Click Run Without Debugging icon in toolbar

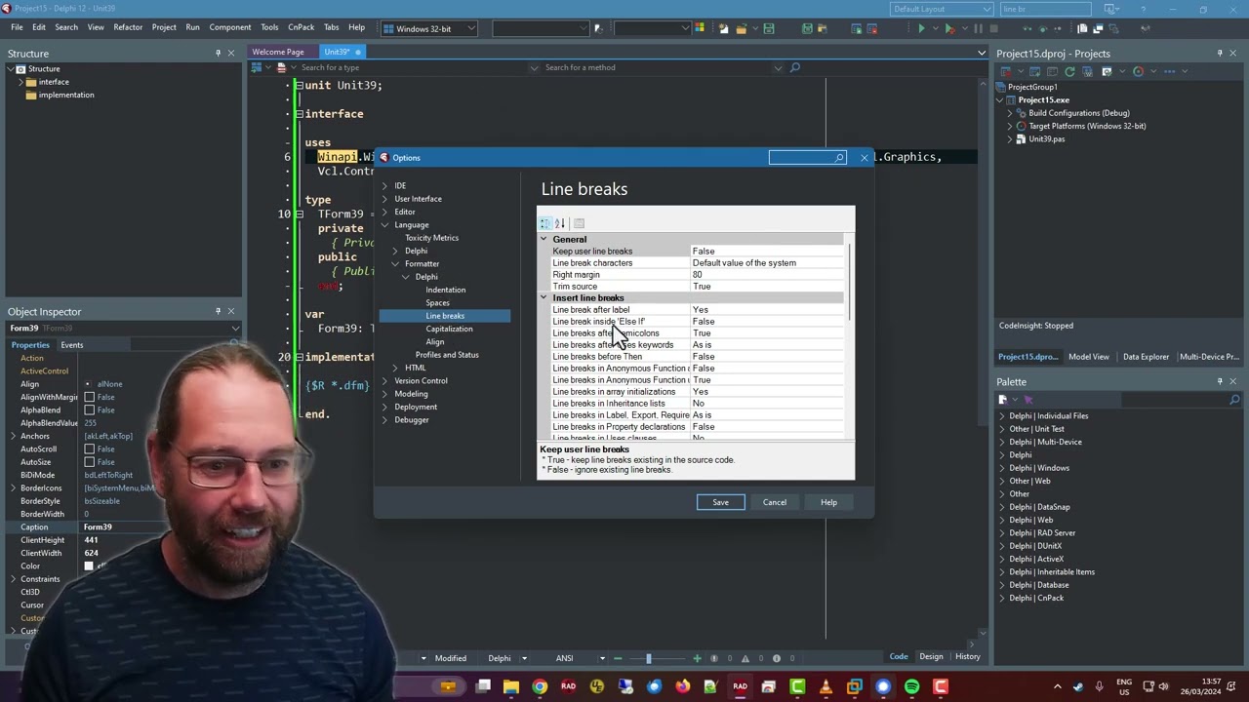949,28
